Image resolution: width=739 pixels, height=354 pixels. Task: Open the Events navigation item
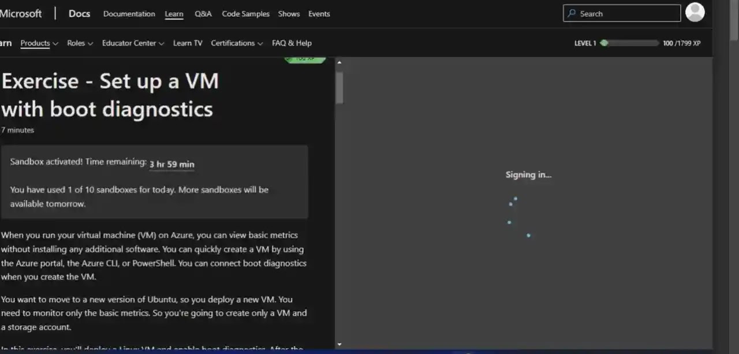click(319, 14)
